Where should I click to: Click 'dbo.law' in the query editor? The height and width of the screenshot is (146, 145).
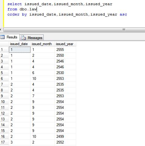(x=28, y=9)
